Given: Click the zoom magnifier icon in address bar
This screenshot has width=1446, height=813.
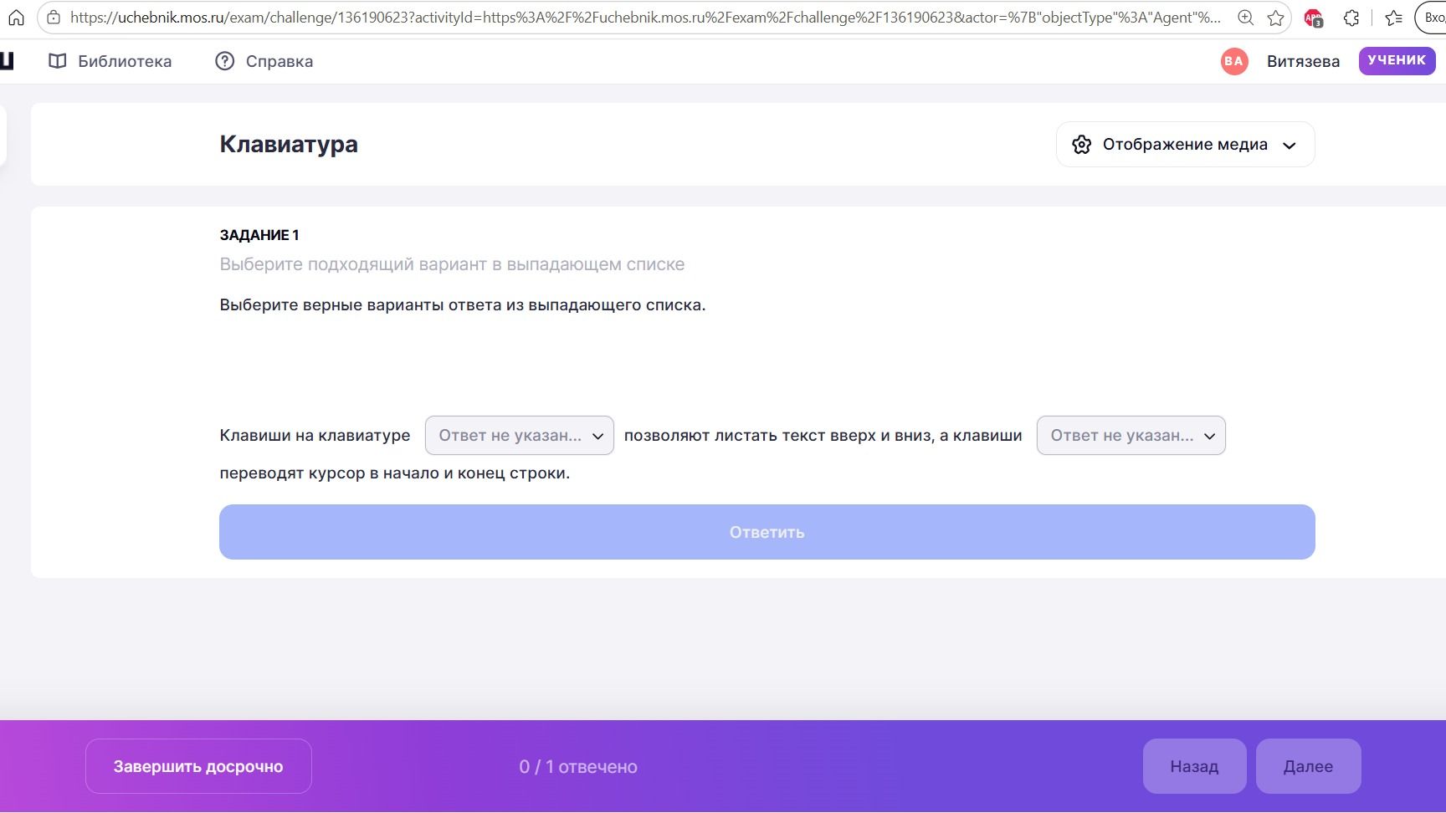Looking at the screenshot, I should (x=1245, y=18).
